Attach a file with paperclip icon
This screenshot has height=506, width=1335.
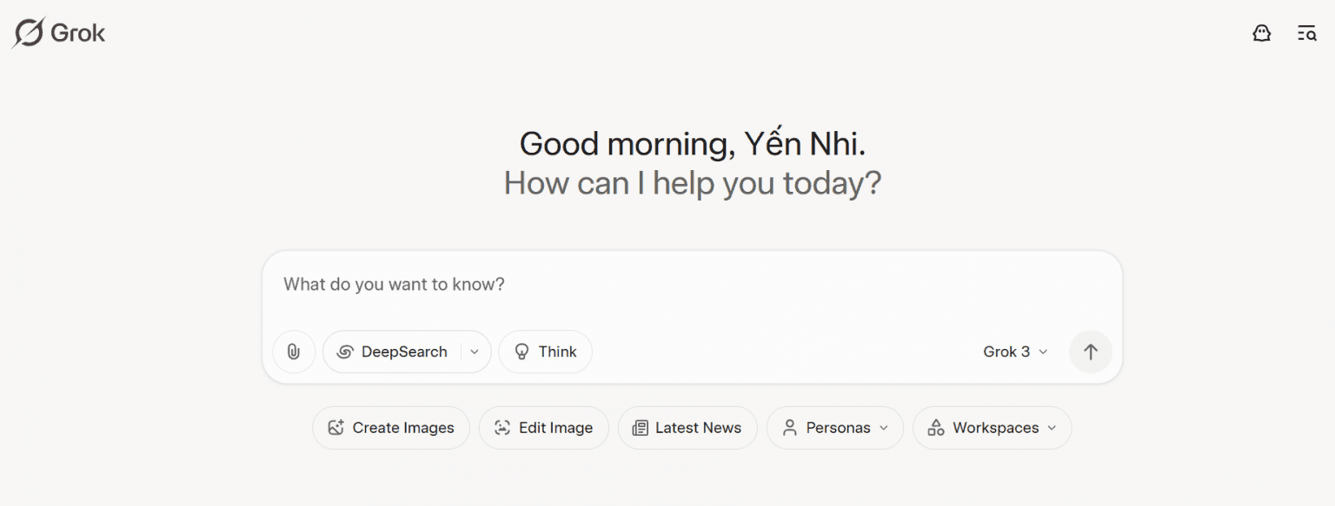tap(294, 352)
